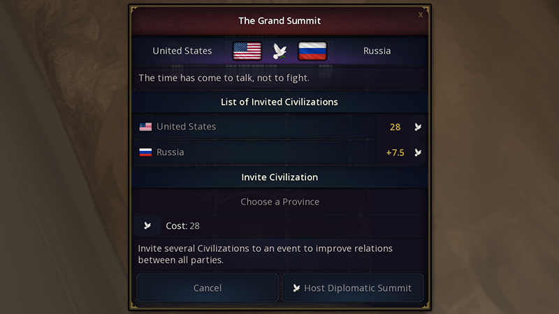Click the small Russian flag in invited list
The image size is (559, 314).
click(145, 152)
